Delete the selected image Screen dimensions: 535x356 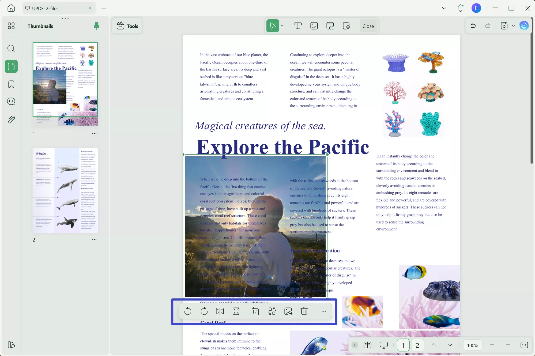(x=304, y=311)
